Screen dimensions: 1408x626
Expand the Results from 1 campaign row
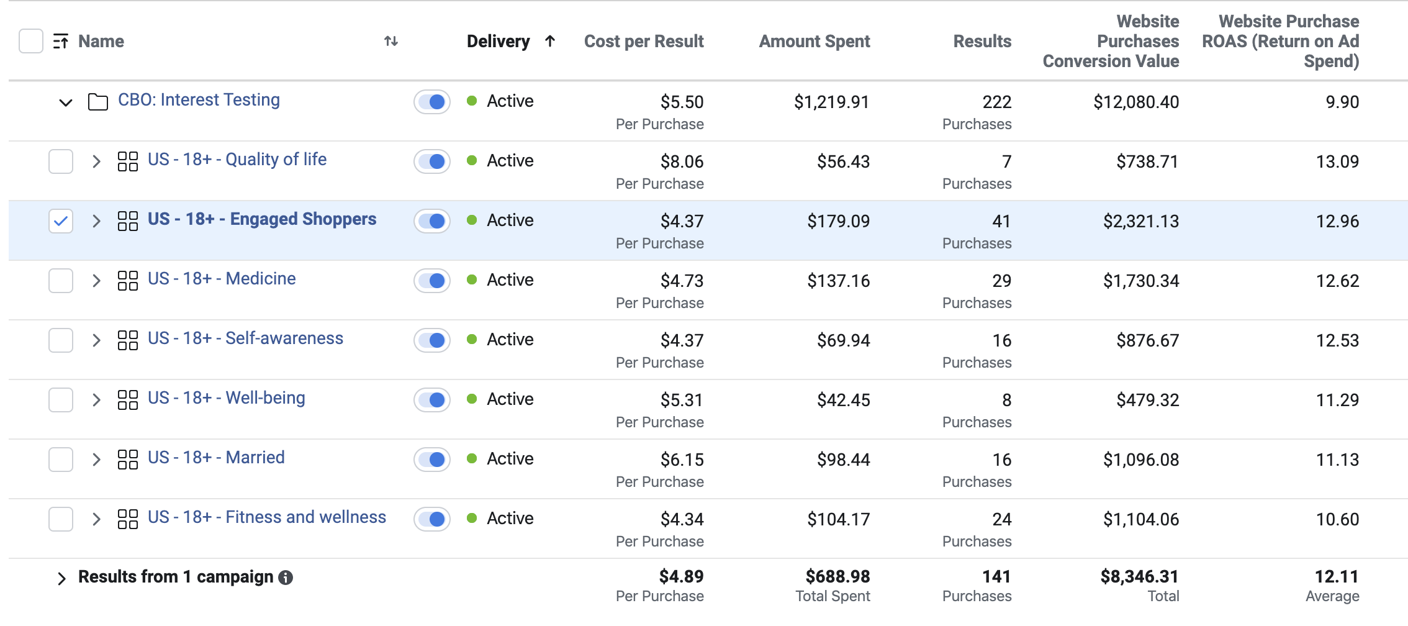61,578
